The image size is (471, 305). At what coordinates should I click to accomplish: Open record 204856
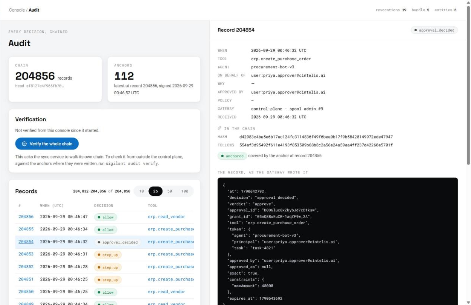click(26, 217)
